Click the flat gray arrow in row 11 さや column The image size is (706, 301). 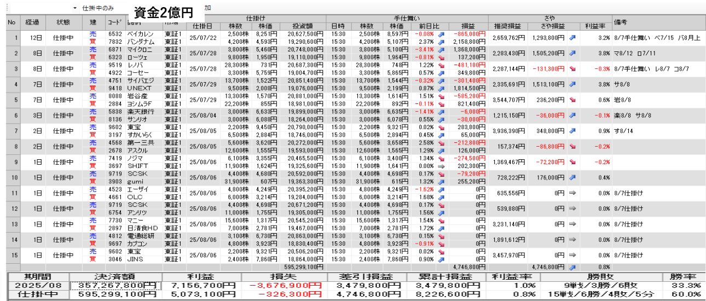point(572,193)
